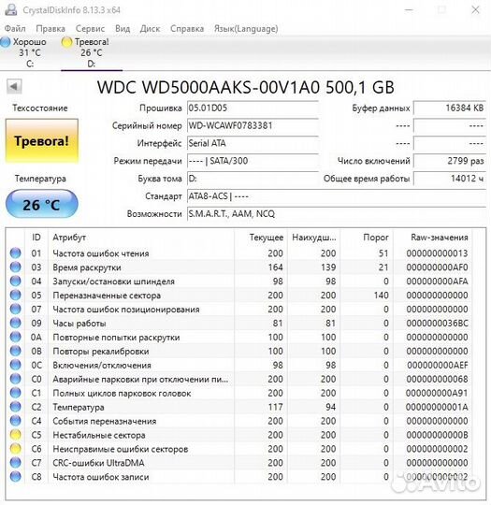
Task: Click the Буфер данных value 16384 KB
Action: point(450,108)
